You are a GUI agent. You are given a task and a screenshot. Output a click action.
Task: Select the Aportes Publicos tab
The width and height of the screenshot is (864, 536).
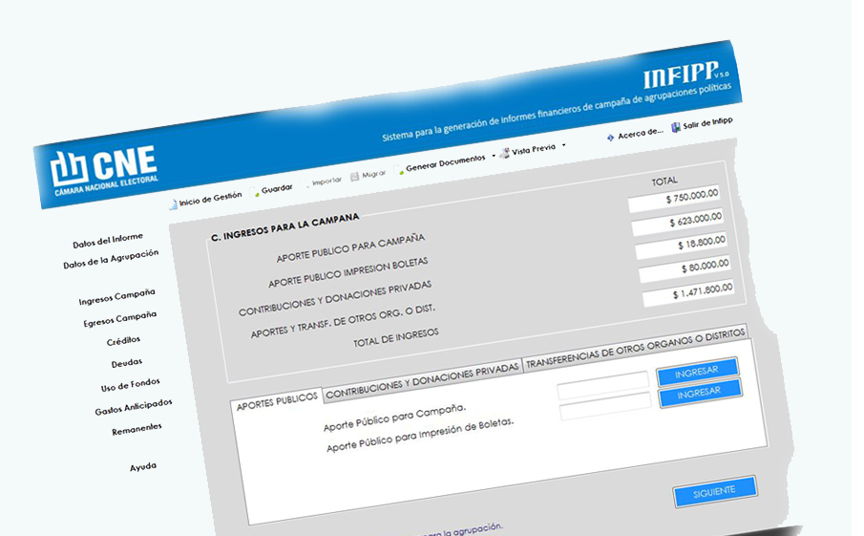tap(277, 402)
